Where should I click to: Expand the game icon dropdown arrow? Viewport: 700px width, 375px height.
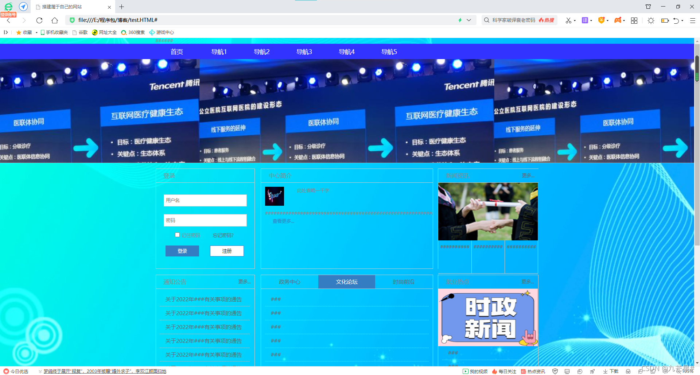[x=624, y=20]
